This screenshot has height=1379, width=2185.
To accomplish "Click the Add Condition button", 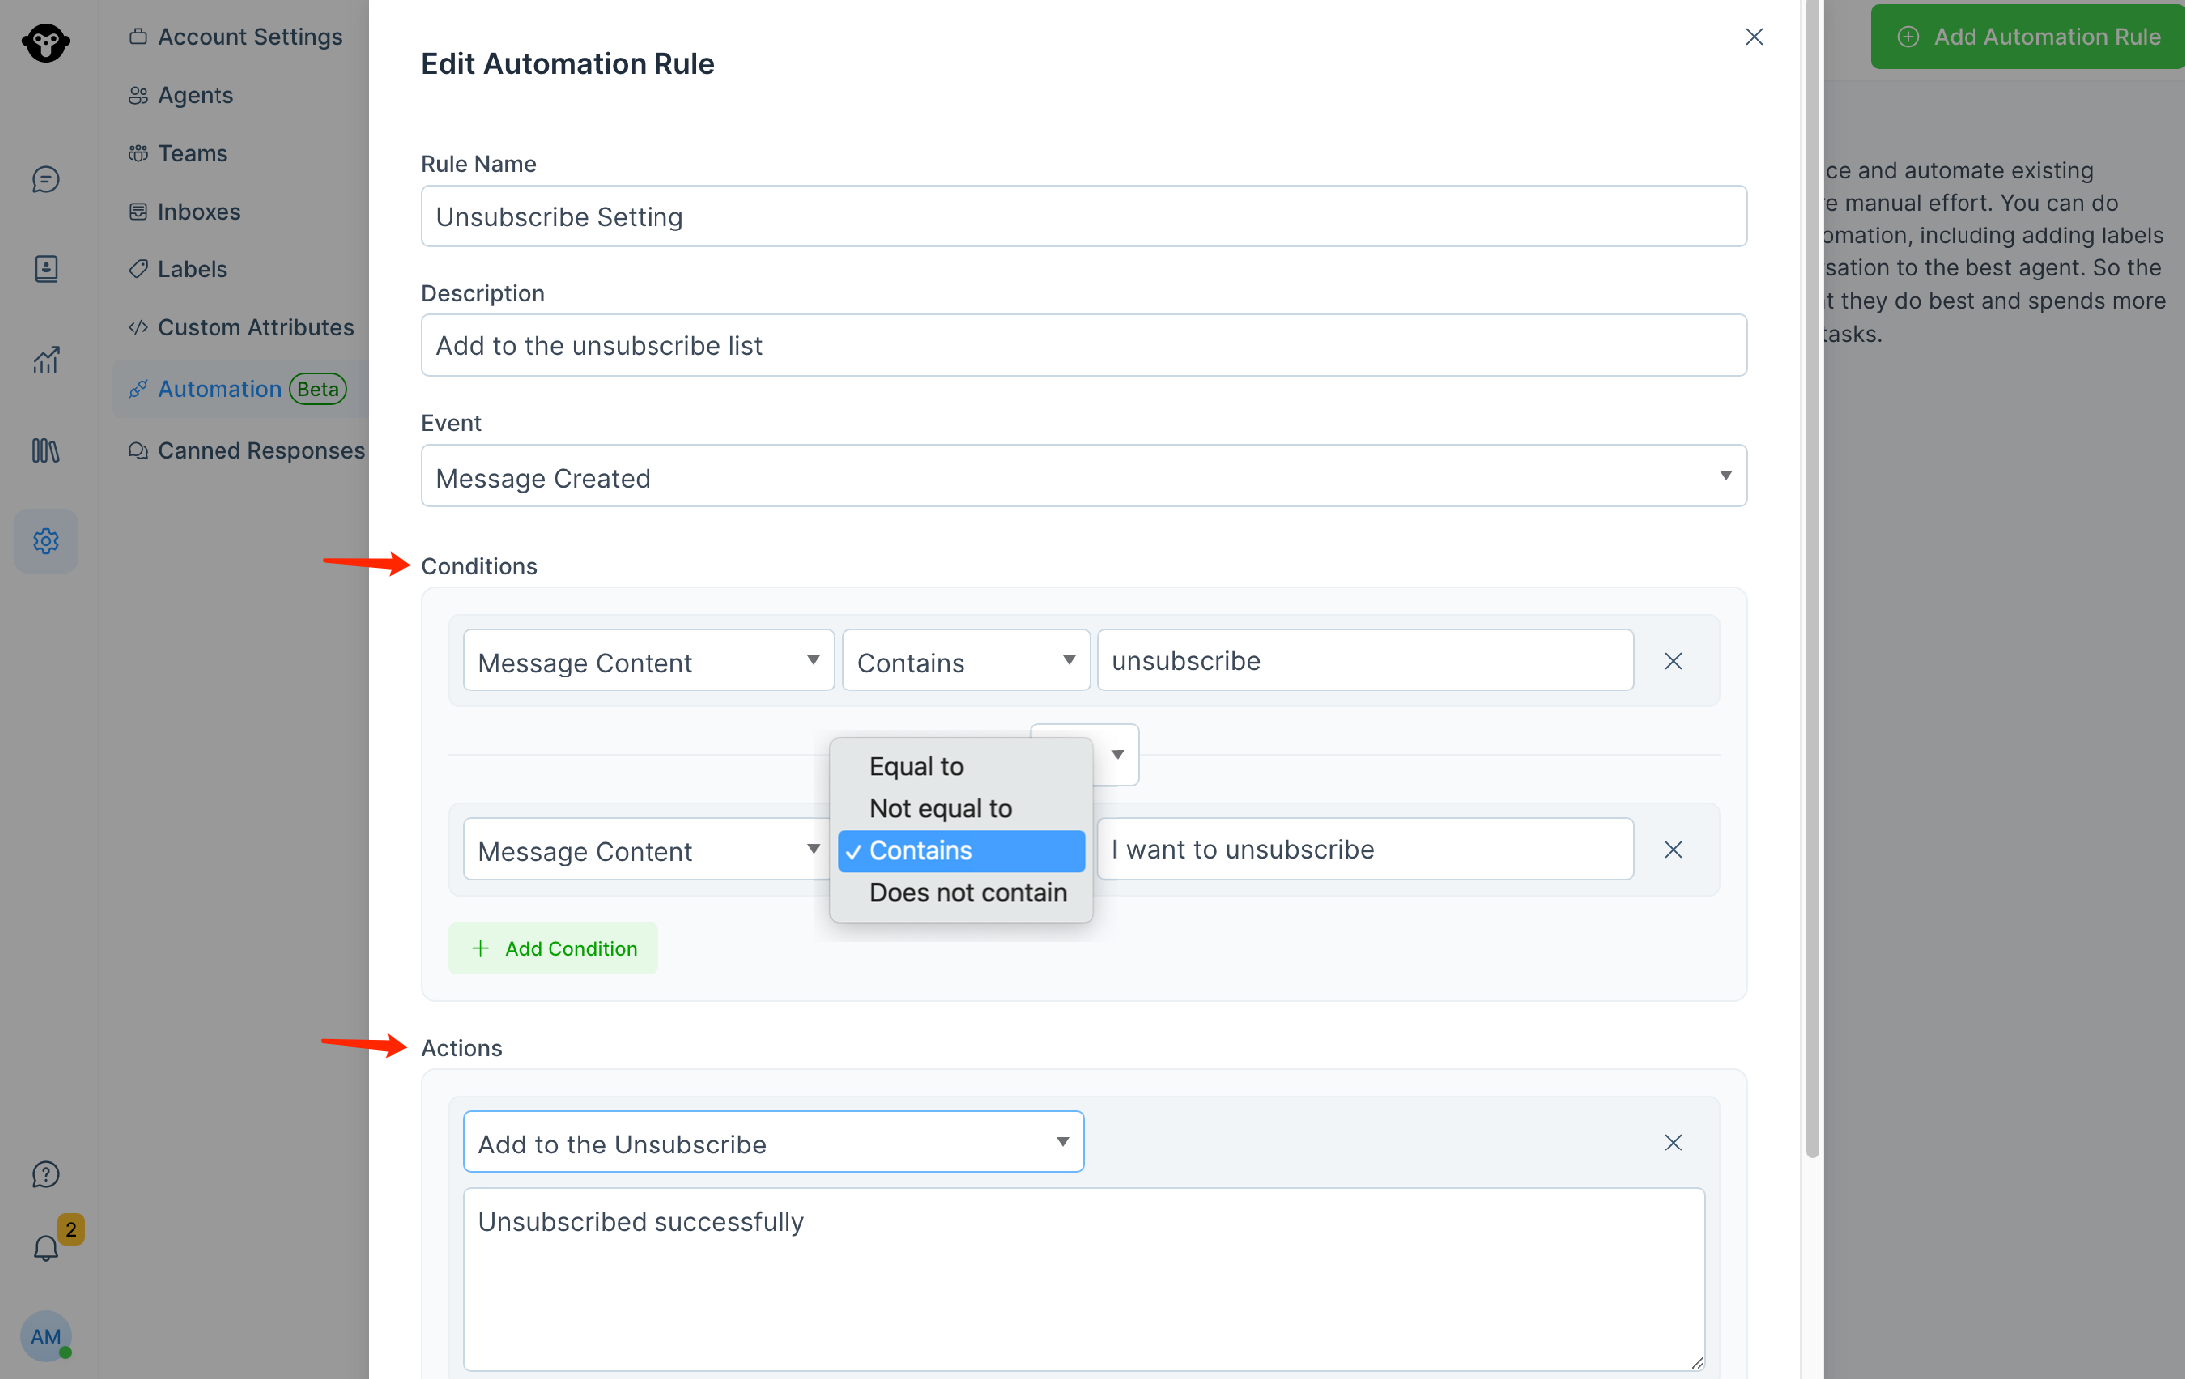I will tap(554, 949).
